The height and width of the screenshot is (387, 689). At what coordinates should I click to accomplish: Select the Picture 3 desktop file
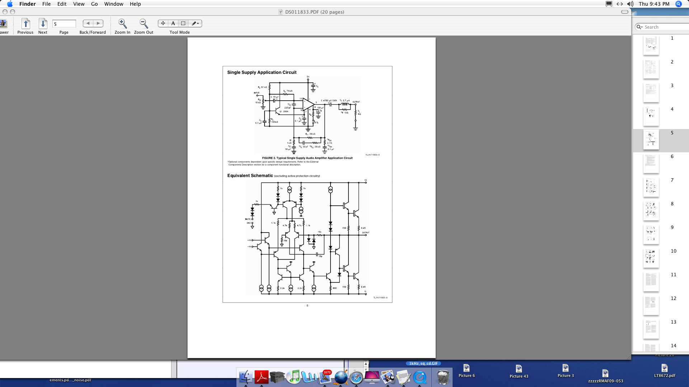point(566,371)
